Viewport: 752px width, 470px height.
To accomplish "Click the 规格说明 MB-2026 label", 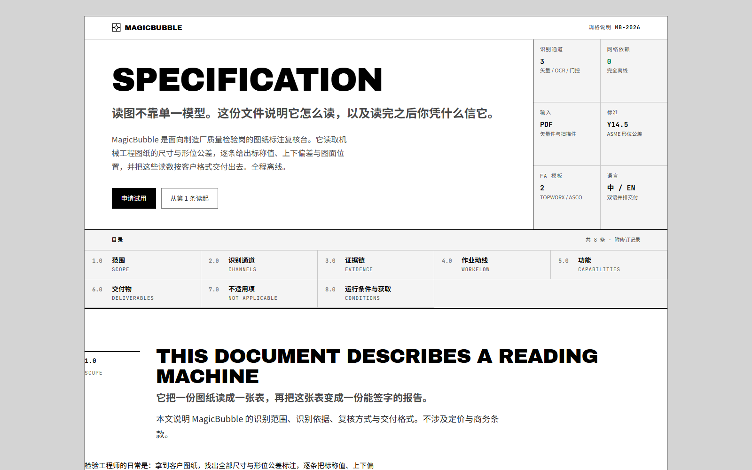I will (614, 27).
